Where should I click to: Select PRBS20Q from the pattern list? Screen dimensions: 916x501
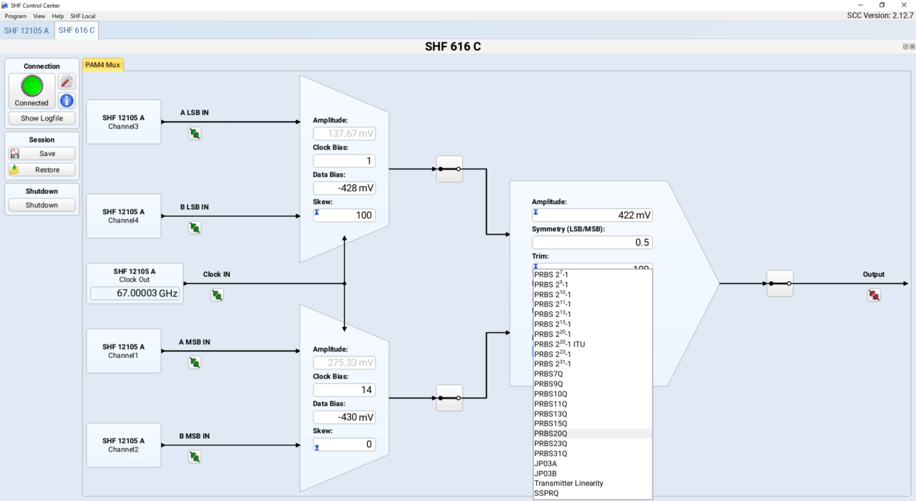(x=551, y=434)
